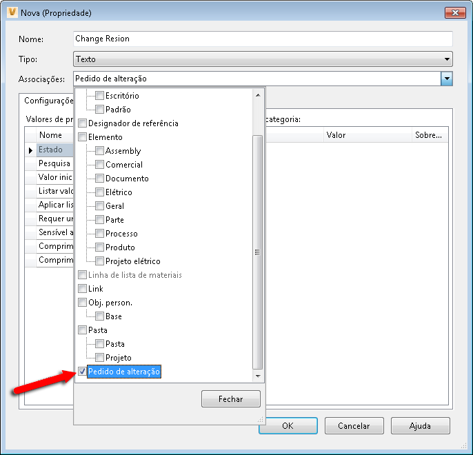Image resolution: width=473 pixels, height=455 pixels.
Task: Tick the Base checkbox
Action: coord(99,316)
